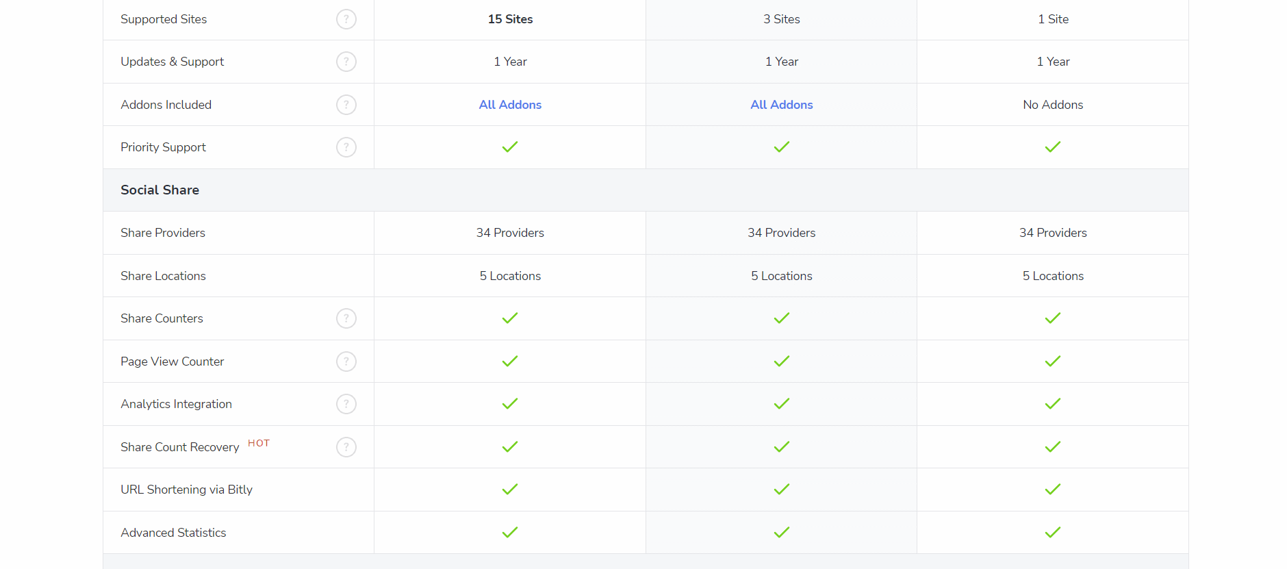Image resolution: width=1287 pixels, height=569 pixels.
Task: Click the Page View Counter checkmark, 1 Site column
Action: coord(1053,362)
